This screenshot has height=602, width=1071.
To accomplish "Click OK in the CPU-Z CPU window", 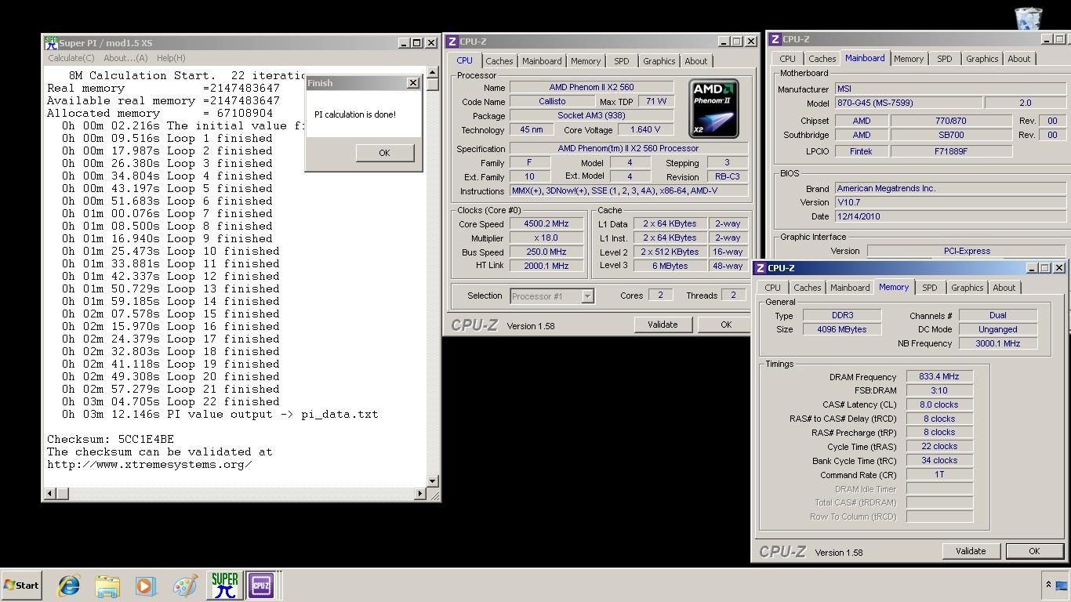I will coord(726,325).
